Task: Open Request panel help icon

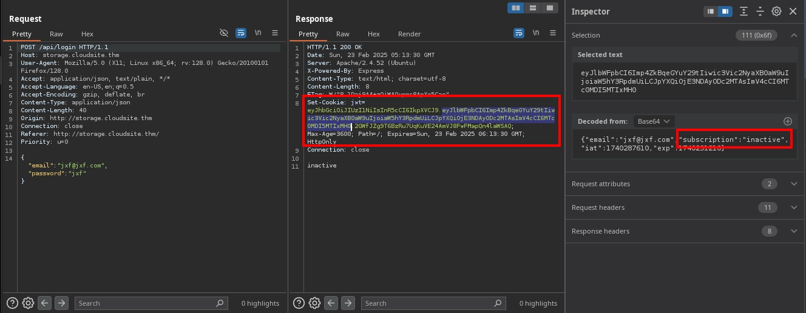Action: [12, 303]
